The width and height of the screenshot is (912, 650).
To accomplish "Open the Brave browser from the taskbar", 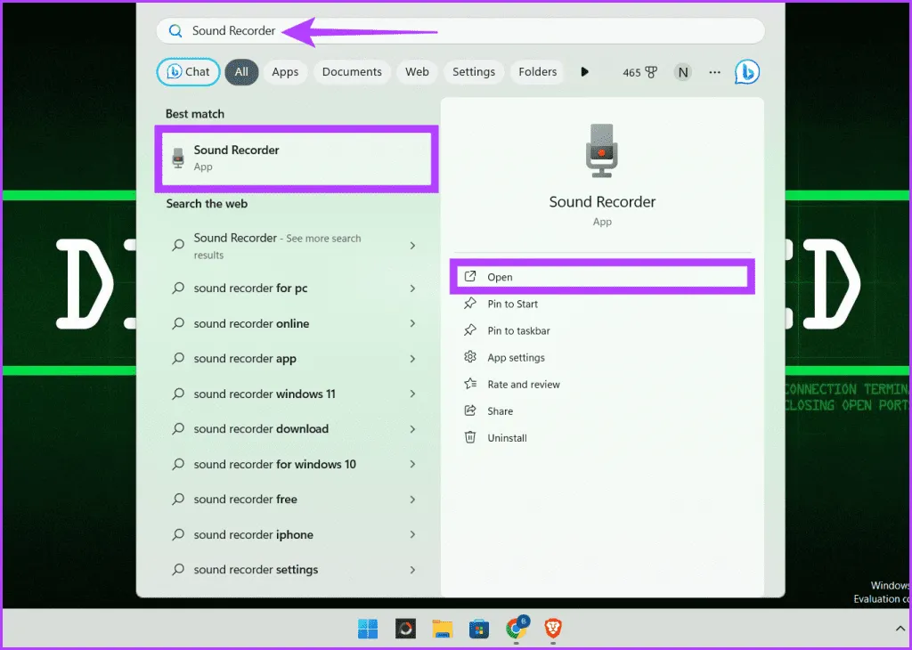I will coord(553,630).
